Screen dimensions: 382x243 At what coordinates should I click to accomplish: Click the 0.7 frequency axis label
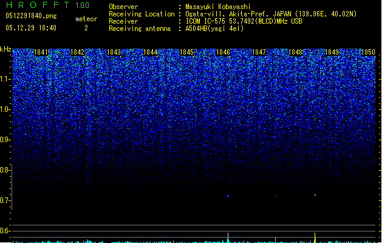click(5, 200)
